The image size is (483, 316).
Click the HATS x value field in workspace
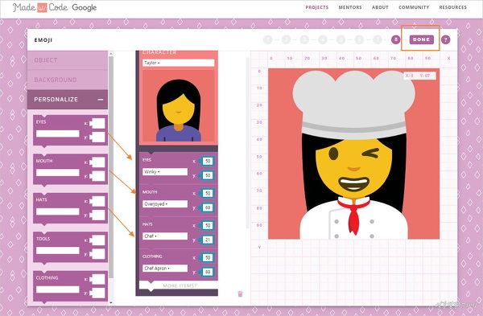(208, 225)
